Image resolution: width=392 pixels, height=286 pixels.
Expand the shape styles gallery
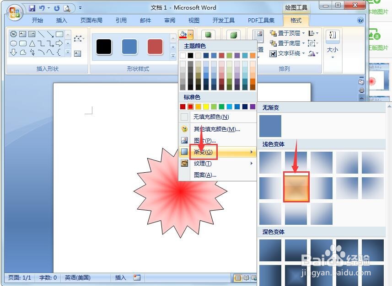coord(173,56)
